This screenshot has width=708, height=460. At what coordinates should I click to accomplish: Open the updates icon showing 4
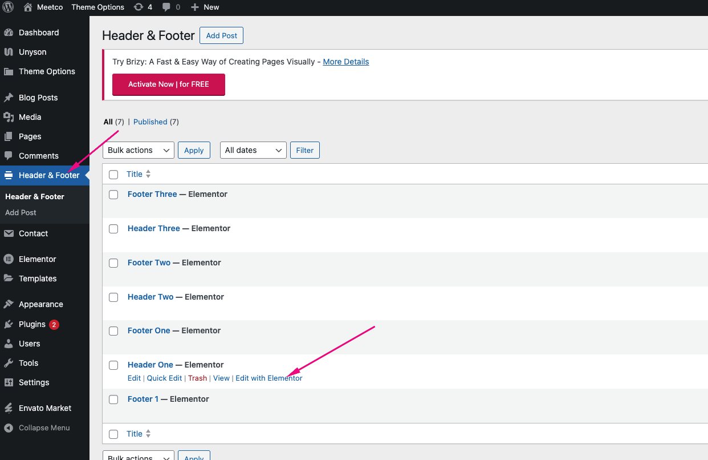(139, 7)
